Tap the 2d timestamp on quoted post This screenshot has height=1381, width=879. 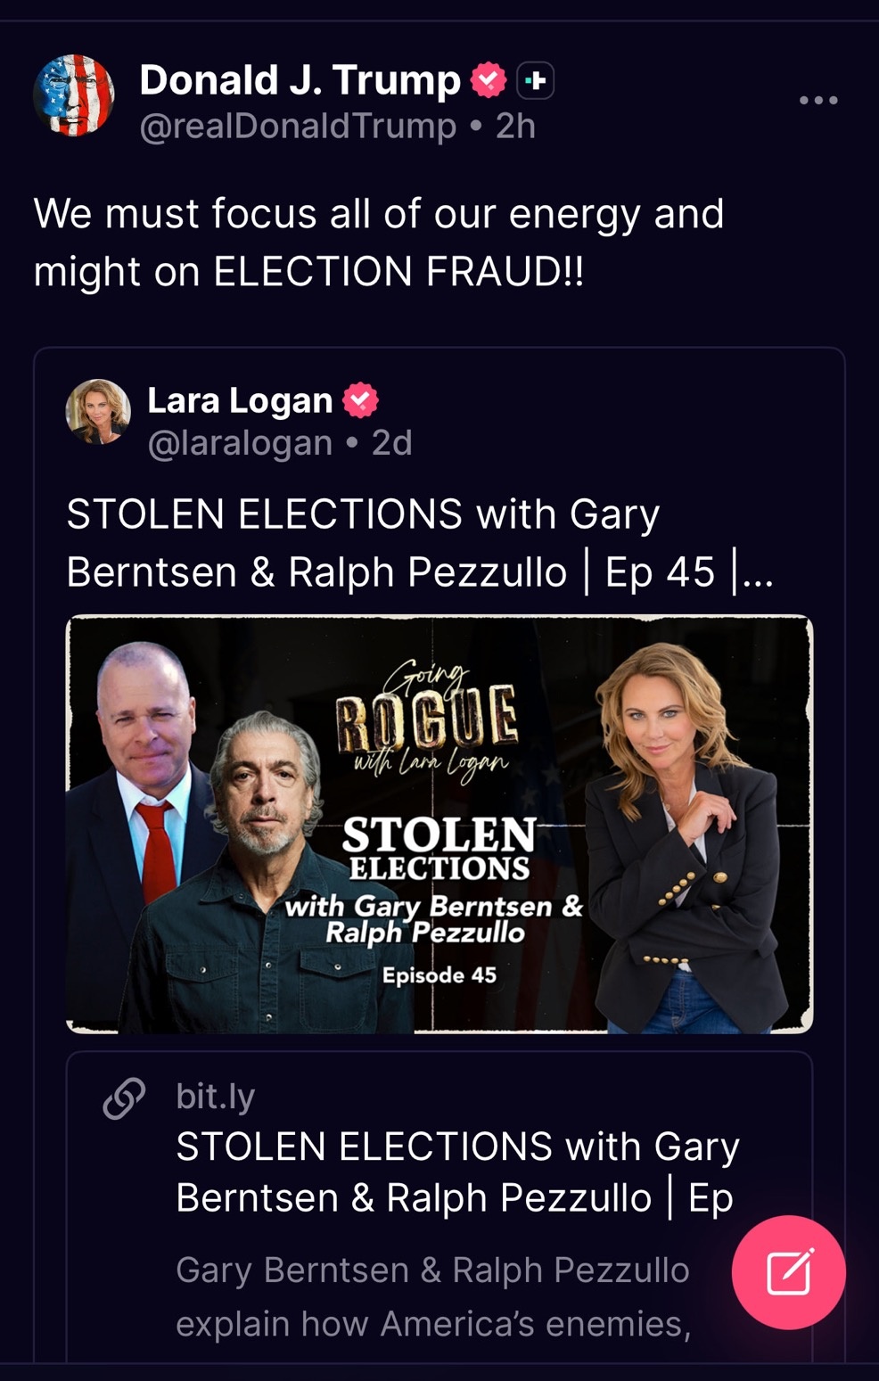point(392,443)
